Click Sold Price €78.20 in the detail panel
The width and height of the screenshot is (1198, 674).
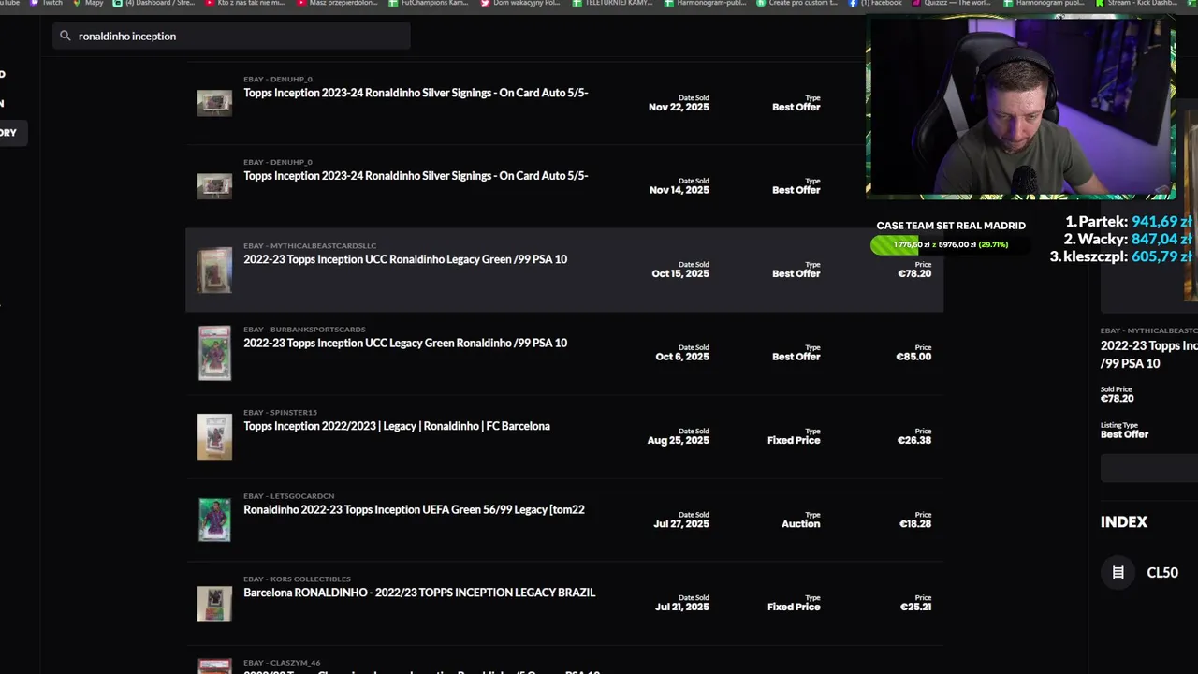click(1118, 399)
